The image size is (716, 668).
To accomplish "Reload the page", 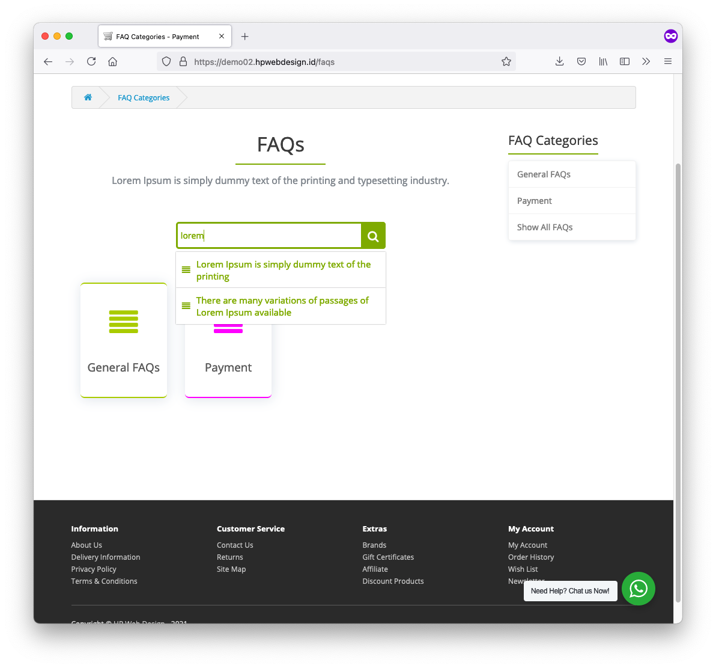I will (91, 61).
